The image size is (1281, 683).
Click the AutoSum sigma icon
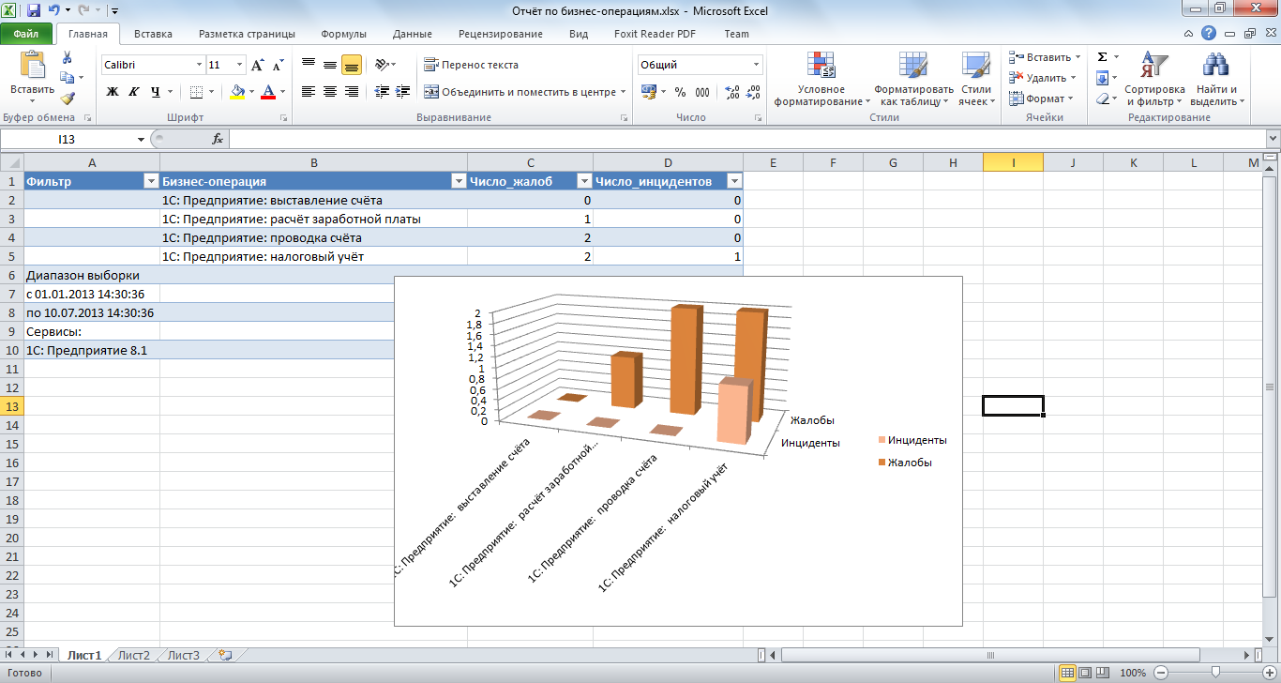point(1103,57)
